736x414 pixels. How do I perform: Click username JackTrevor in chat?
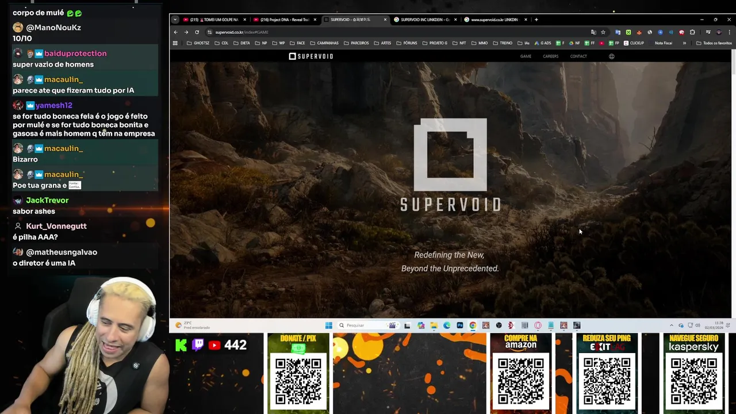point(47,200)
